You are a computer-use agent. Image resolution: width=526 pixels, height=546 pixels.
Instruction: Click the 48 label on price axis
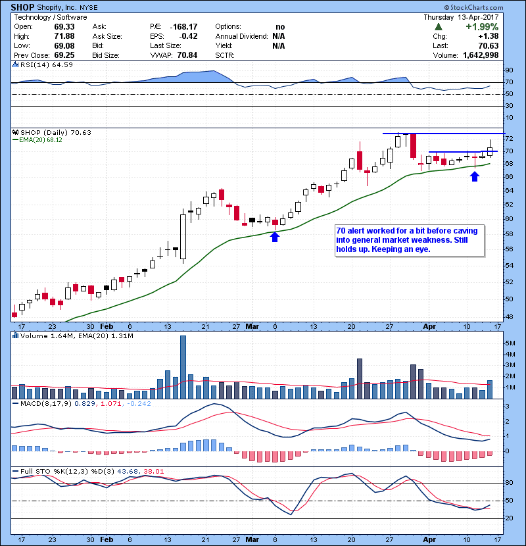509,317
